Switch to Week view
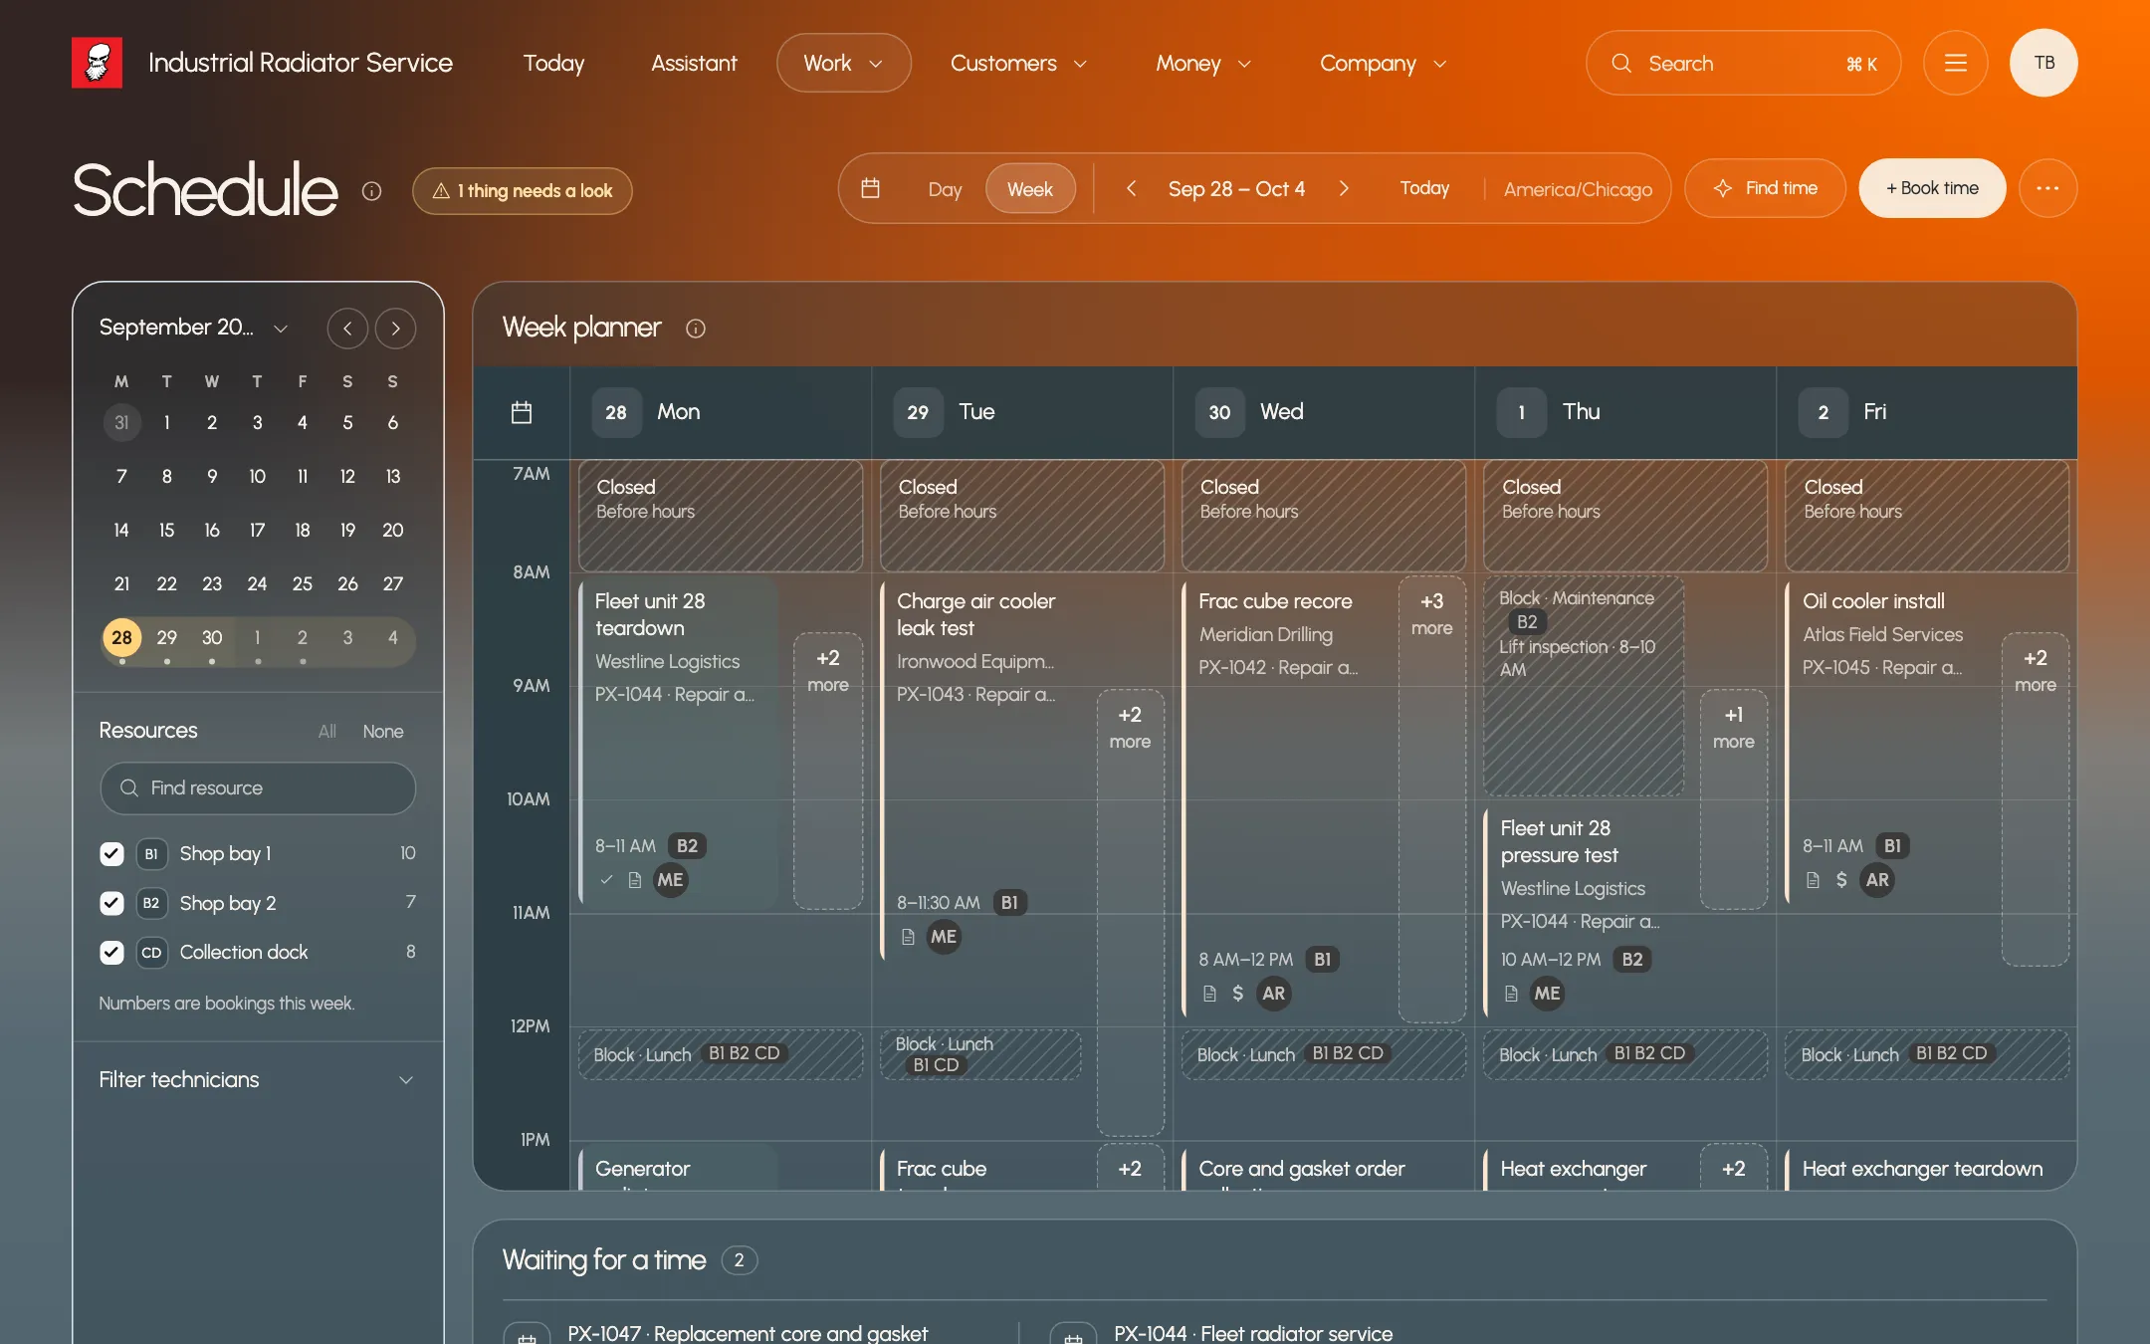Screen dimensions: 2150x1344 click(x=1030, y=189)
